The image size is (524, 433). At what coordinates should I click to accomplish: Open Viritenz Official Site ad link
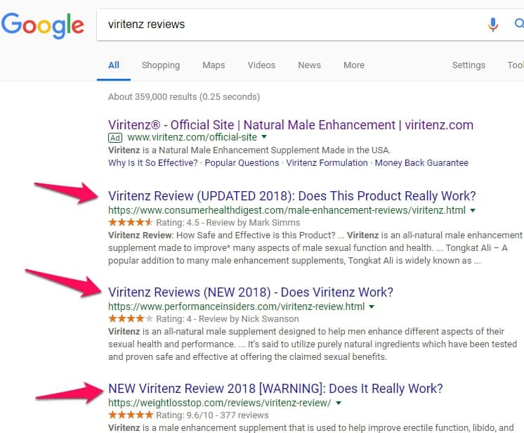[290, 125]
